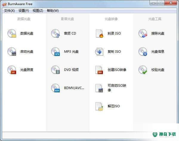Click the DVD 视频 film disc icon

[x=55, y=70]
